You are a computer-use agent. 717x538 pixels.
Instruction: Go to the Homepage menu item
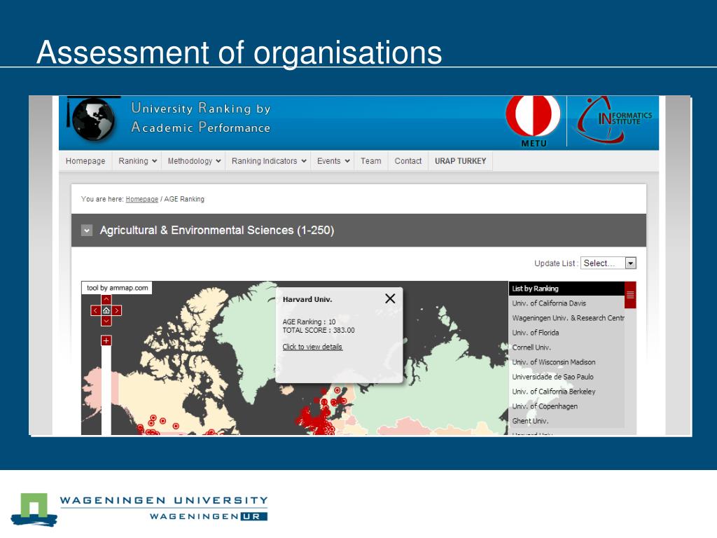click(x=85, y=161)
